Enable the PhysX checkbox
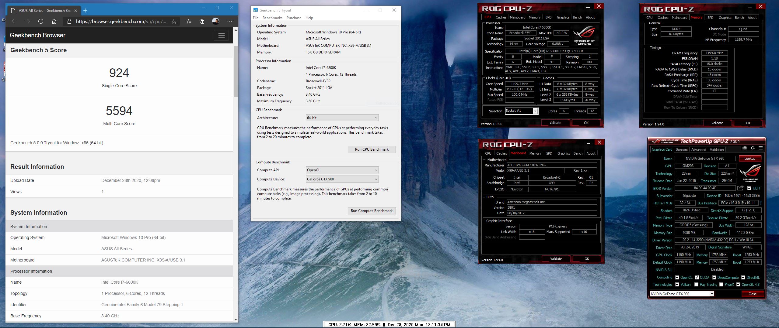The width and height of the screenshot is (779, 328). 721,285
